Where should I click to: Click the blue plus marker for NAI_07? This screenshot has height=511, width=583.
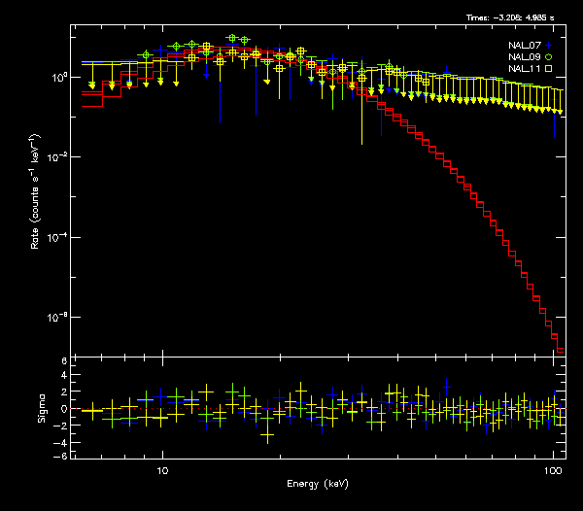tap(549, 45)
